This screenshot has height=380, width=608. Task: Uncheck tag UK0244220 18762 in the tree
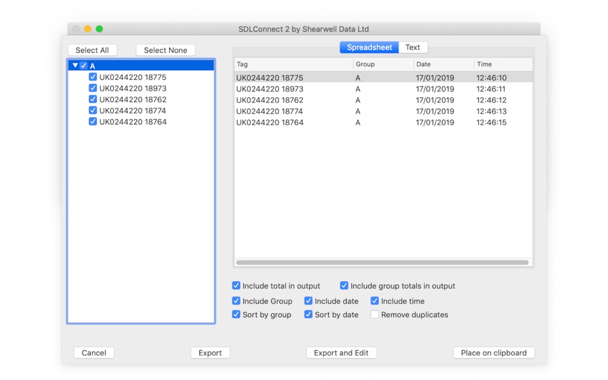[x=93, y=99]
